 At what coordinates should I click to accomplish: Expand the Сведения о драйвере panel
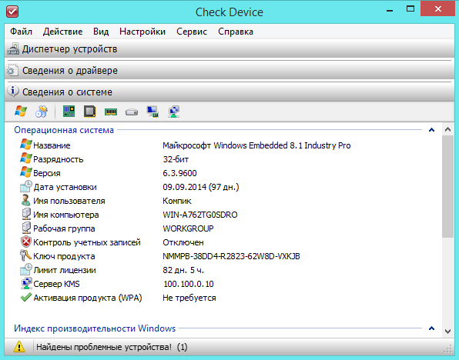pos(229,71)
